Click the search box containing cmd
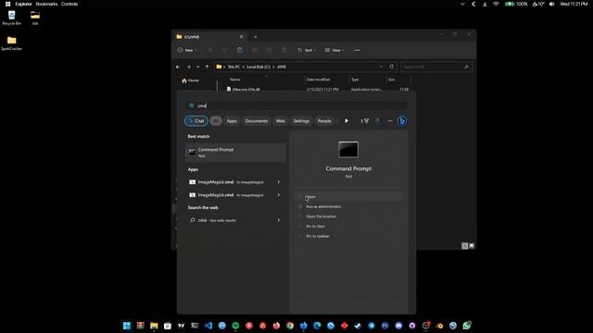593x333 pixels. point(296,105)
